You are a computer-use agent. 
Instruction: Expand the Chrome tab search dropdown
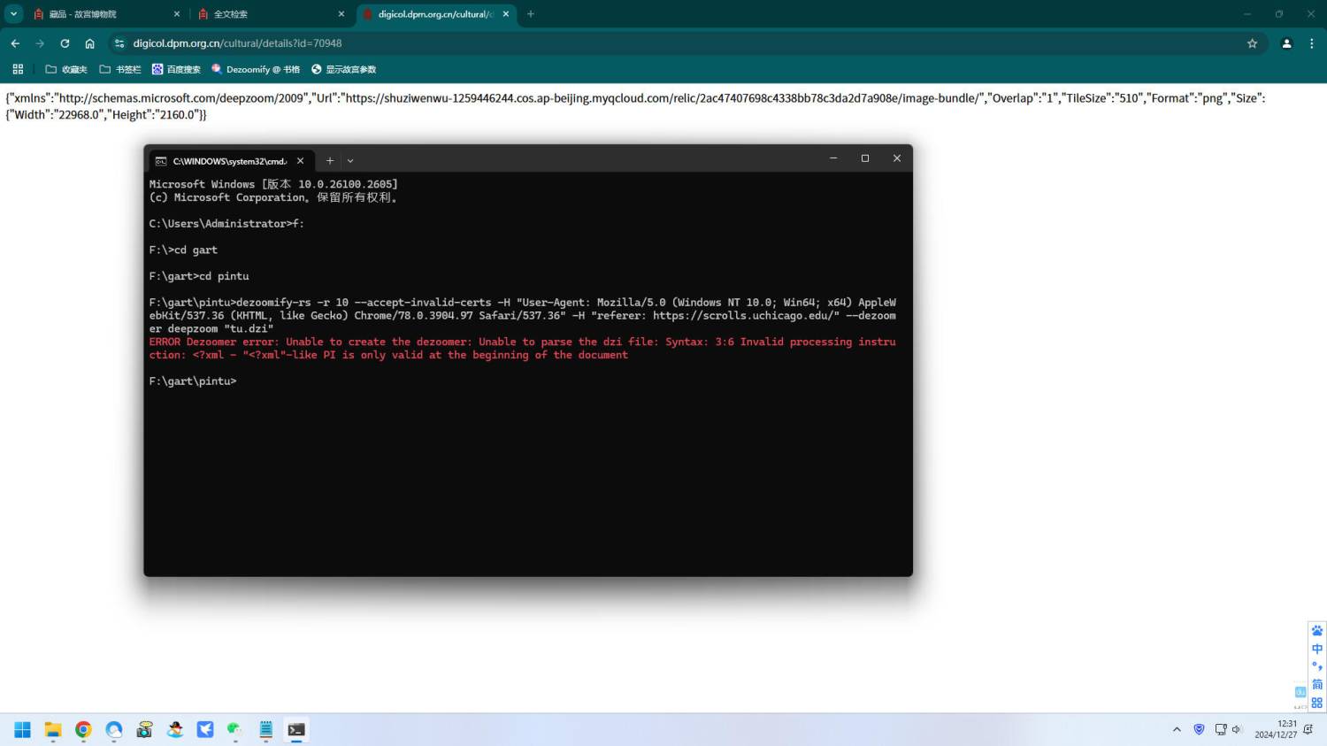[13, 13]
